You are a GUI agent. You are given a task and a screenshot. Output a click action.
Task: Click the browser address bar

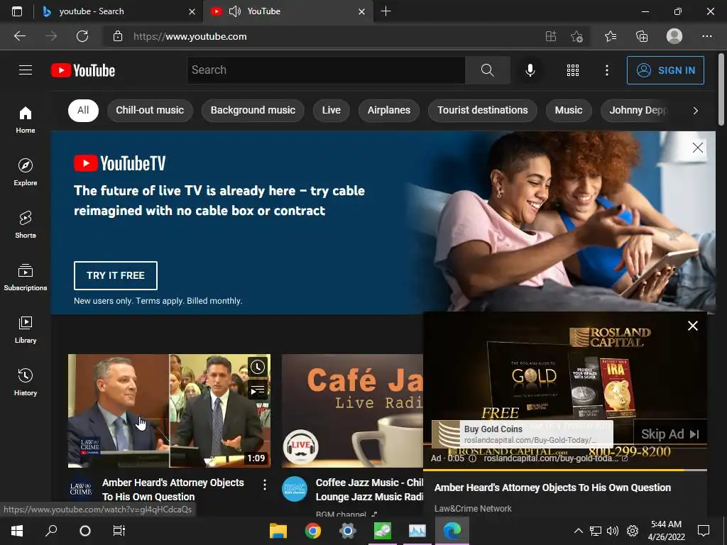[324, 36]
